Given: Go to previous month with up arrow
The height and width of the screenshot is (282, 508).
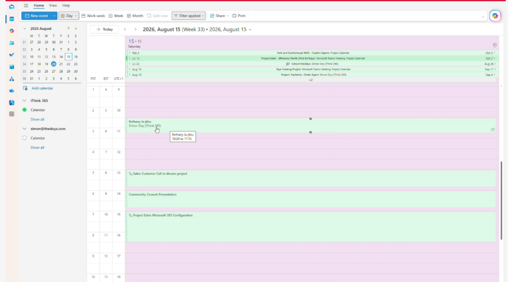Looking at the screenshot, I should tap(68, 28).
